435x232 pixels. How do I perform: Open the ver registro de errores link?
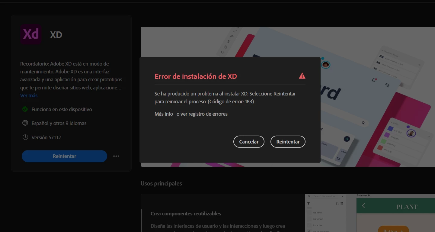click(x=204, y=114)
